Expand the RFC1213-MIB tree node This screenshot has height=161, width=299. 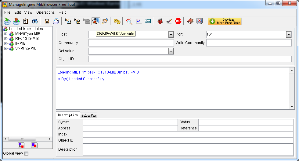pyautogui.click(x=5, y=39)
